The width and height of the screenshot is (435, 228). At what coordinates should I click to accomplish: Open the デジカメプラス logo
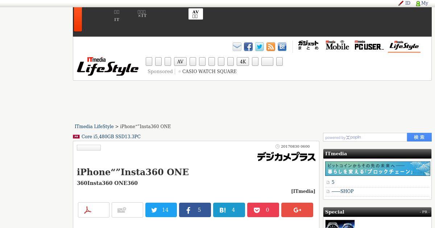pyautogui.click(x=286, y=157)
